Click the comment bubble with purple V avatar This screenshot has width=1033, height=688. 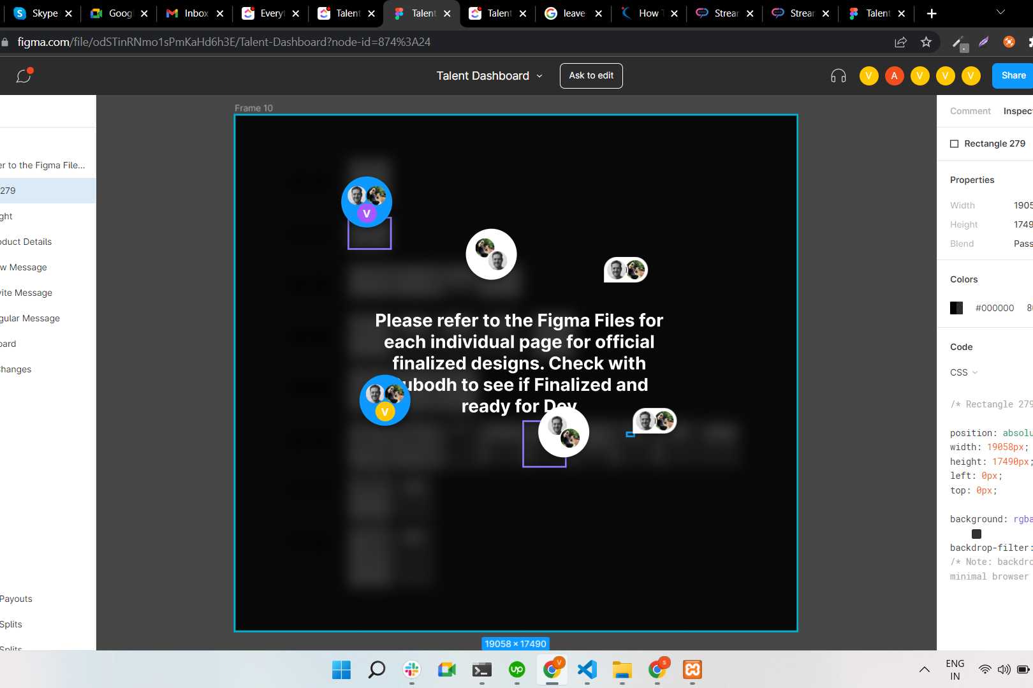367,202
